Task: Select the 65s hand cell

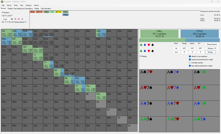Action: point(101,96)
